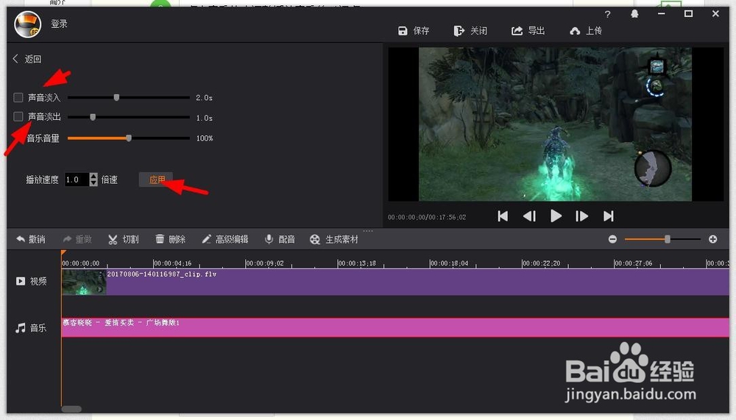Open help via the question mark icon

tap(608, 14)
